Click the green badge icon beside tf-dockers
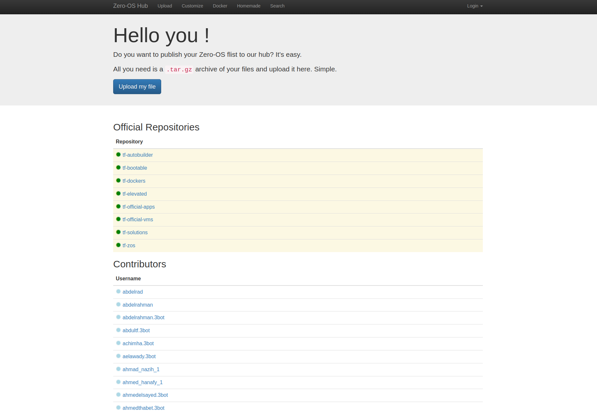Image resolution: width=597 pixels, height=414 pixels. point(118,181)
